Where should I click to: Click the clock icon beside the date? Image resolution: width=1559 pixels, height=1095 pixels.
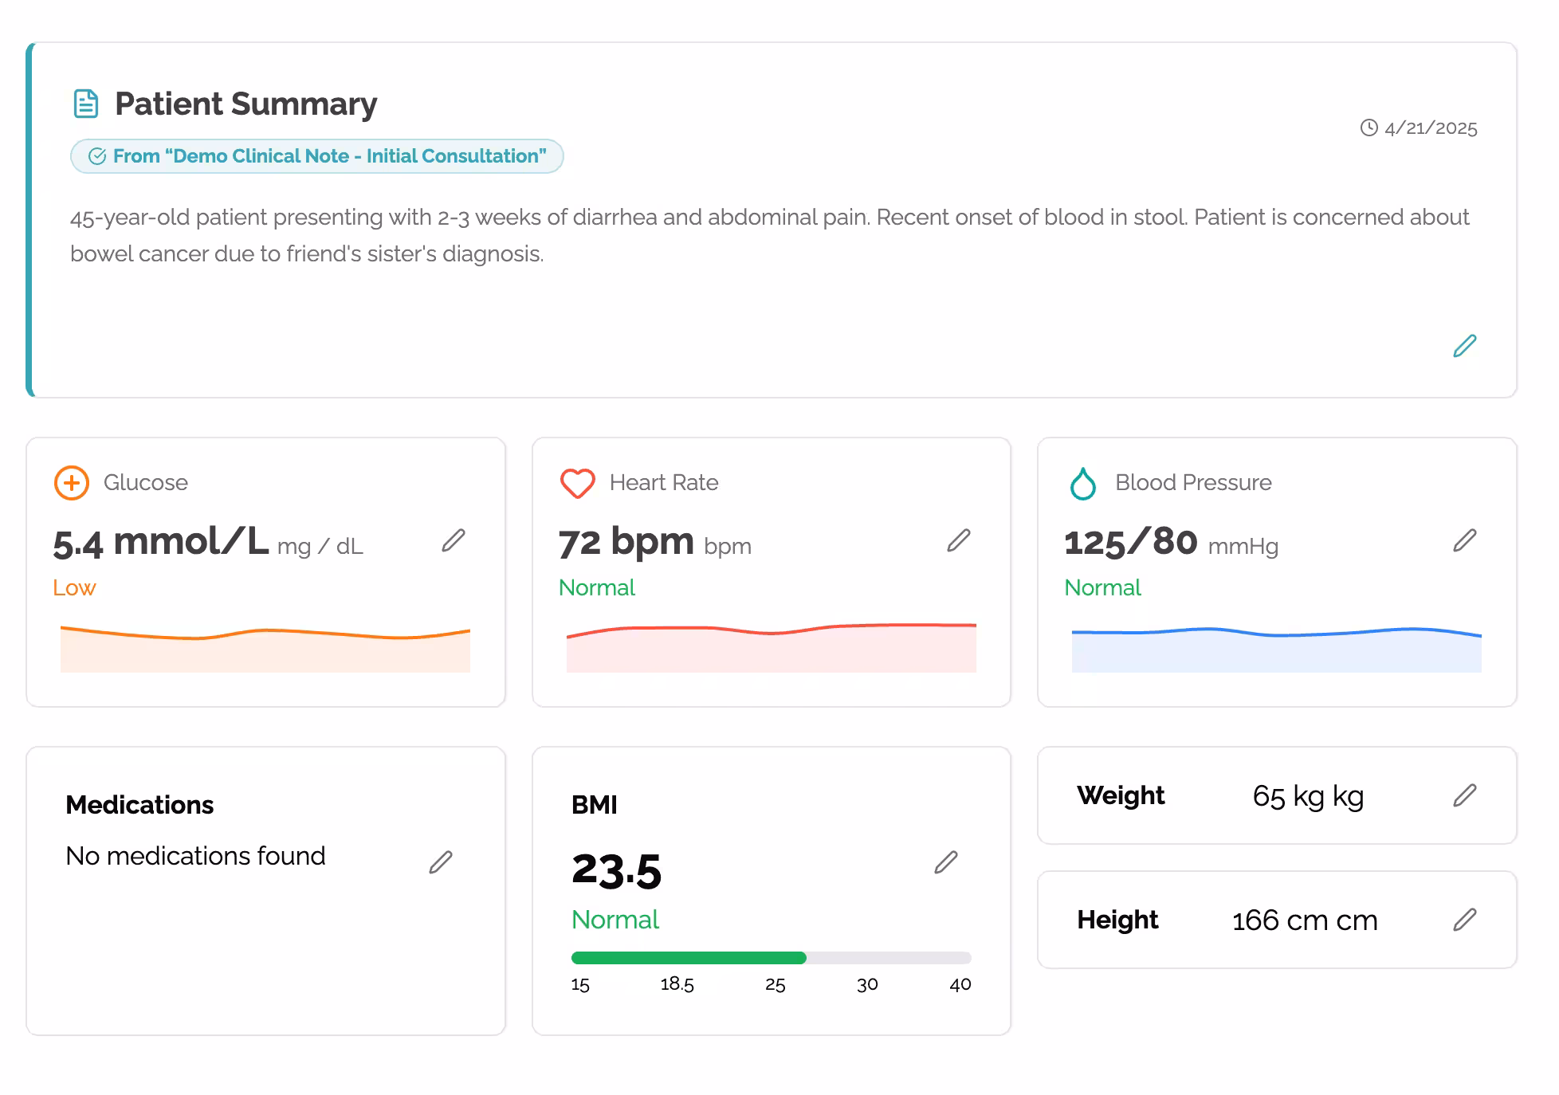tap(1369, 128)
